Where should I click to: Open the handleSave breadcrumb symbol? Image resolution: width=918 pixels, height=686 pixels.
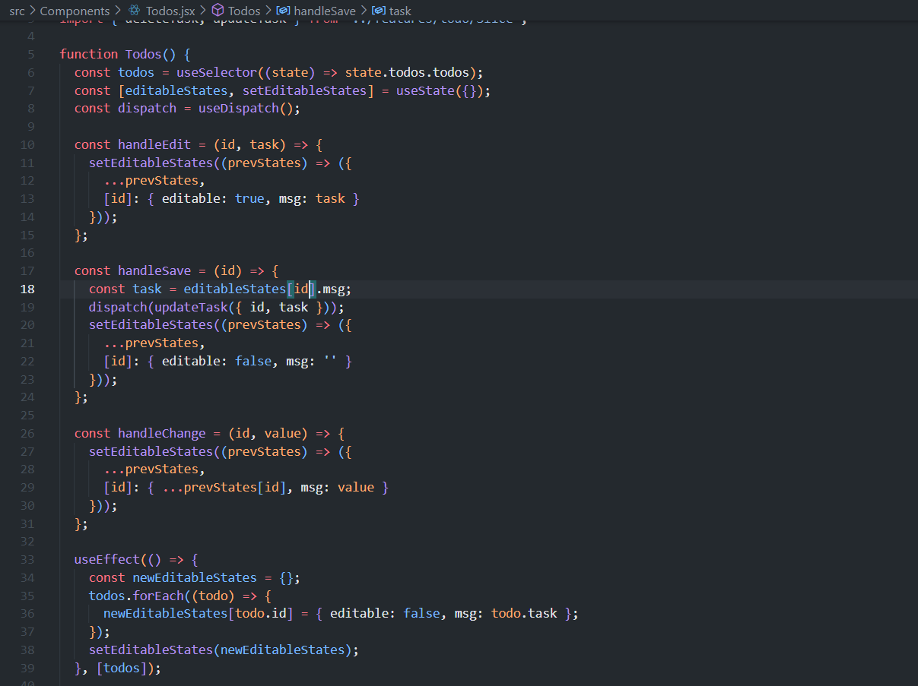[x=324, y=11]
